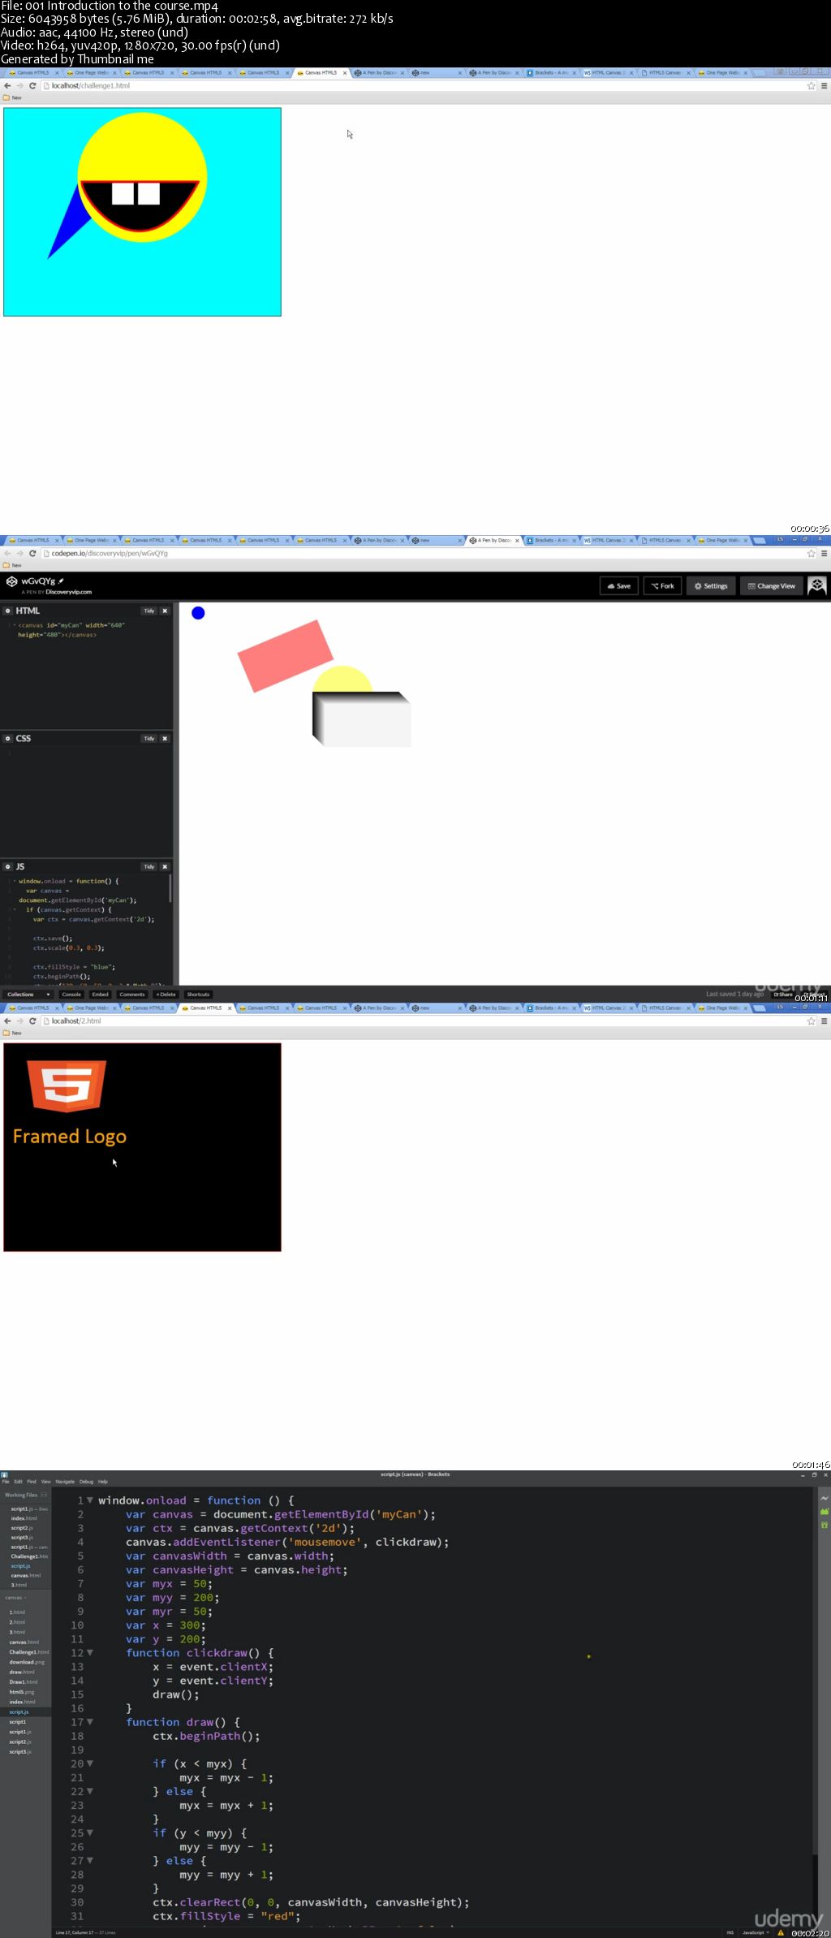Open Comments in CodePen footer
The height and width of the screenshot is (1938, 831).
pyautogui.click(x=131, y=994)
